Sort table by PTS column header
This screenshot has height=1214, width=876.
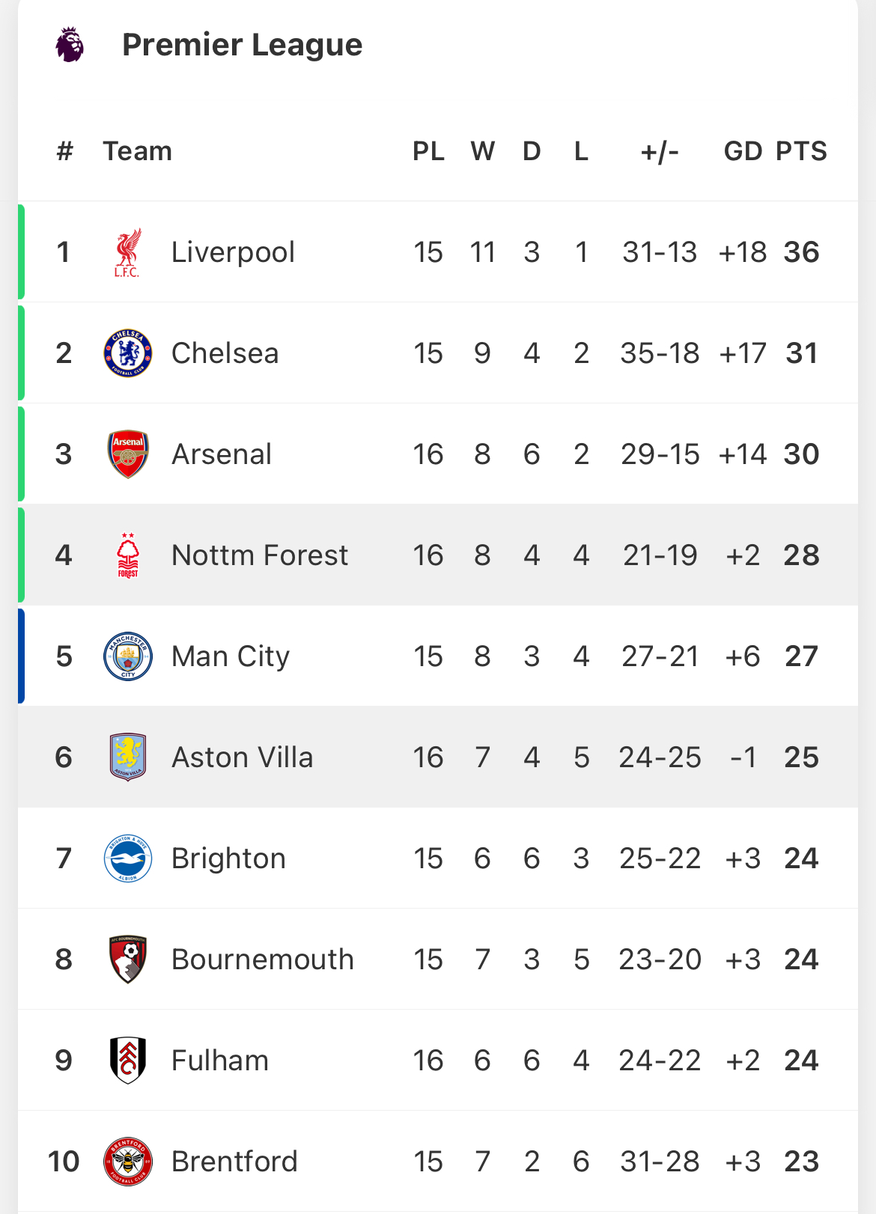point(801,151)
